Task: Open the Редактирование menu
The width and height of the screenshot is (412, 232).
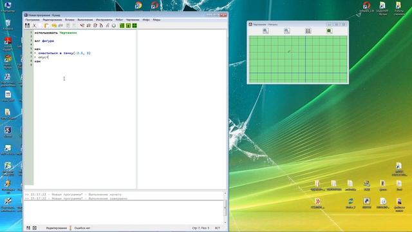Action: [52, 20]
